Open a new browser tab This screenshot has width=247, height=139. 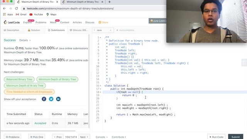110,2
